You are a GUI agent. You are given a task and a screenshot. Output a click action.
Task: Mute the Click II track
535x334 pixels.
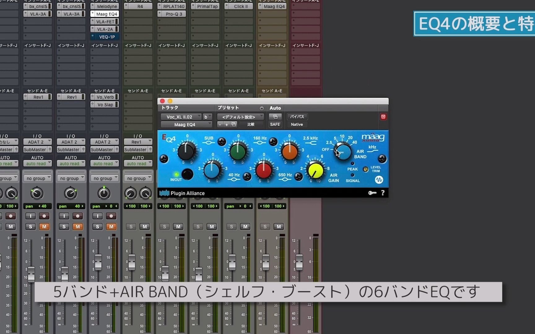coord(245,227)
